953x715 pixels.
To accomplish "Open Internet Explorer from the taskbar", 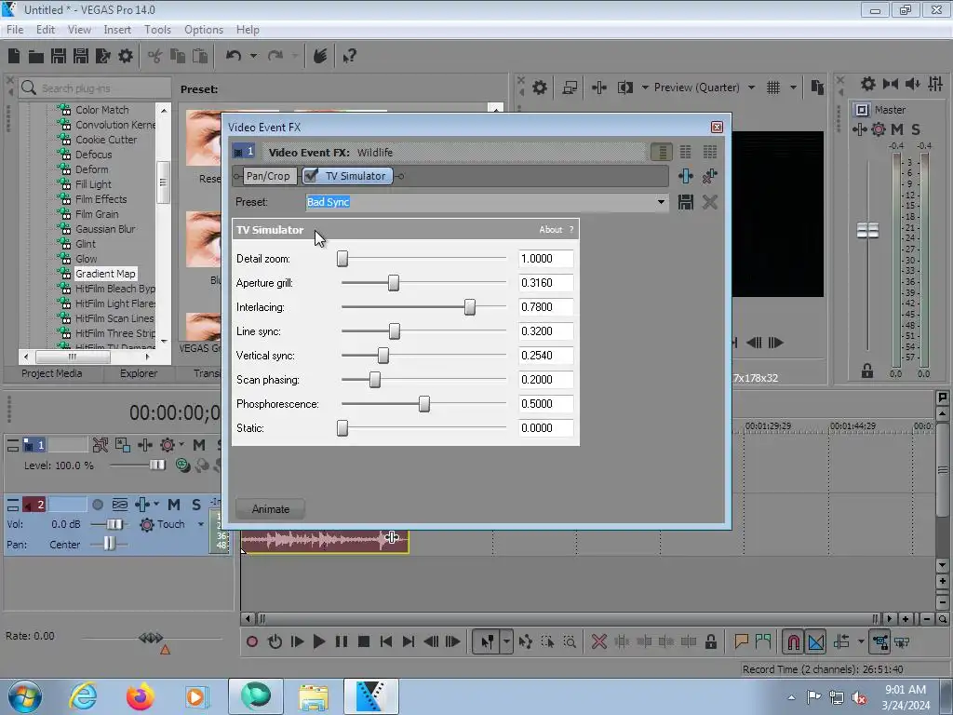I will pyautogui.click(x=83, y=696).
